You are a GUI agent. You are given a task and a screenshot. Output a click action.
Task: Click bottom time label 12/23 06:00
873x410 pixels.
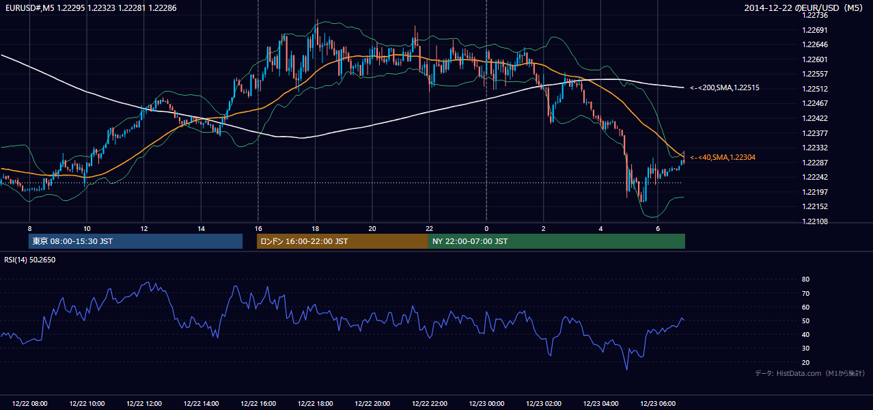pos(658,404)
